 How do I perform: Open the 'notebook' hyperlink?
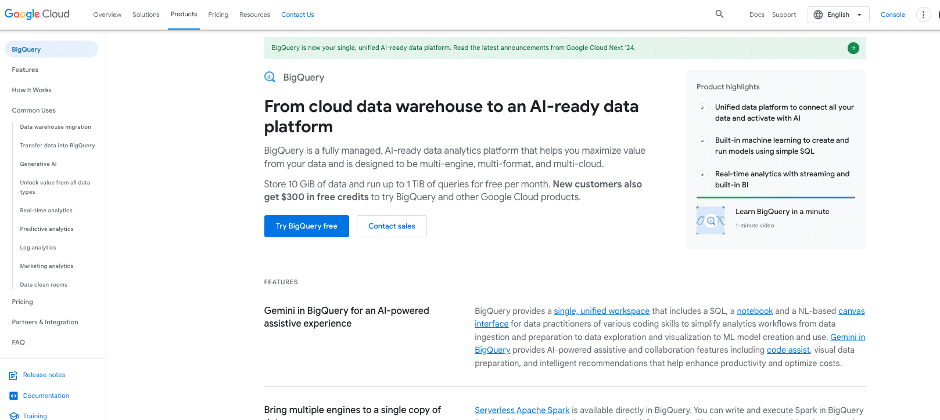pos(755,311)
